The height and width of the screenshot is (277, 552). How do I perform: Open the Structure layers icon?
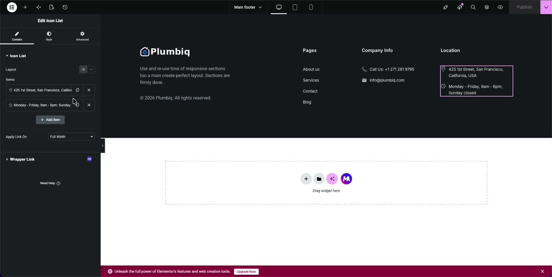pos(486,7)
